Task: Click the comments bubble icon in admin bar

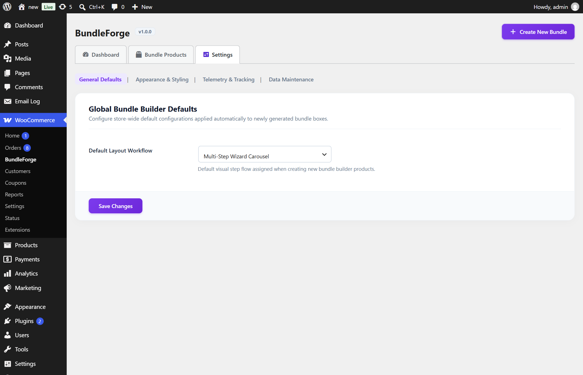Action: click(x=114, y=7)
